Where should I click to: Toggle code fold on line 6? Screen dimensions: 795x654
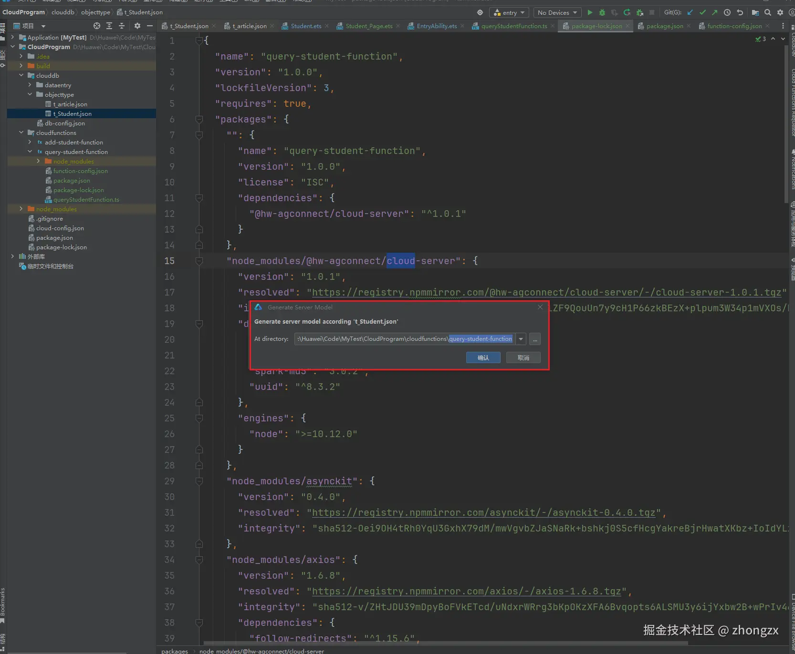click(199, 119)
